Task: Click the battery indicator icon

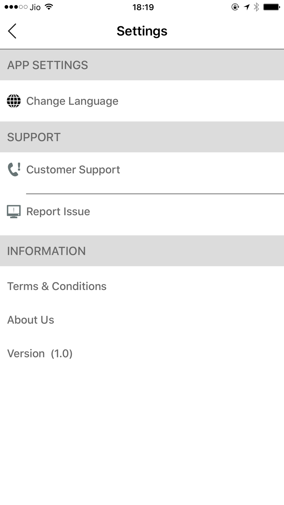Action: point(272,7)
